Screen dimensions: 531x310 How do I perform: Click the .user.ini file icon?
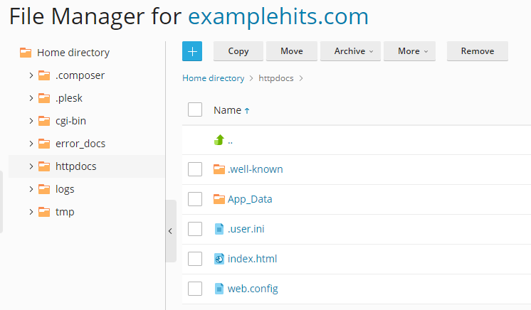click(x=219, y=229)
